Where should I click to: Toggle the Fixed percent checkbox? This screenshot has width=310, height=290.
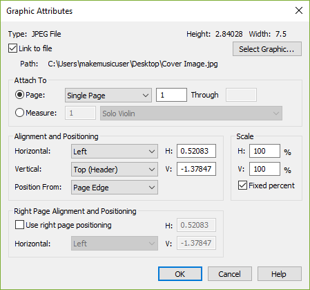tap(242, 185)
